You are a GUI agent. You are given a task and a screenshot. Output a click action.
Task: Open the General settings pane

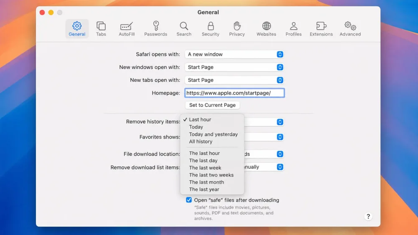pos(77,29)
